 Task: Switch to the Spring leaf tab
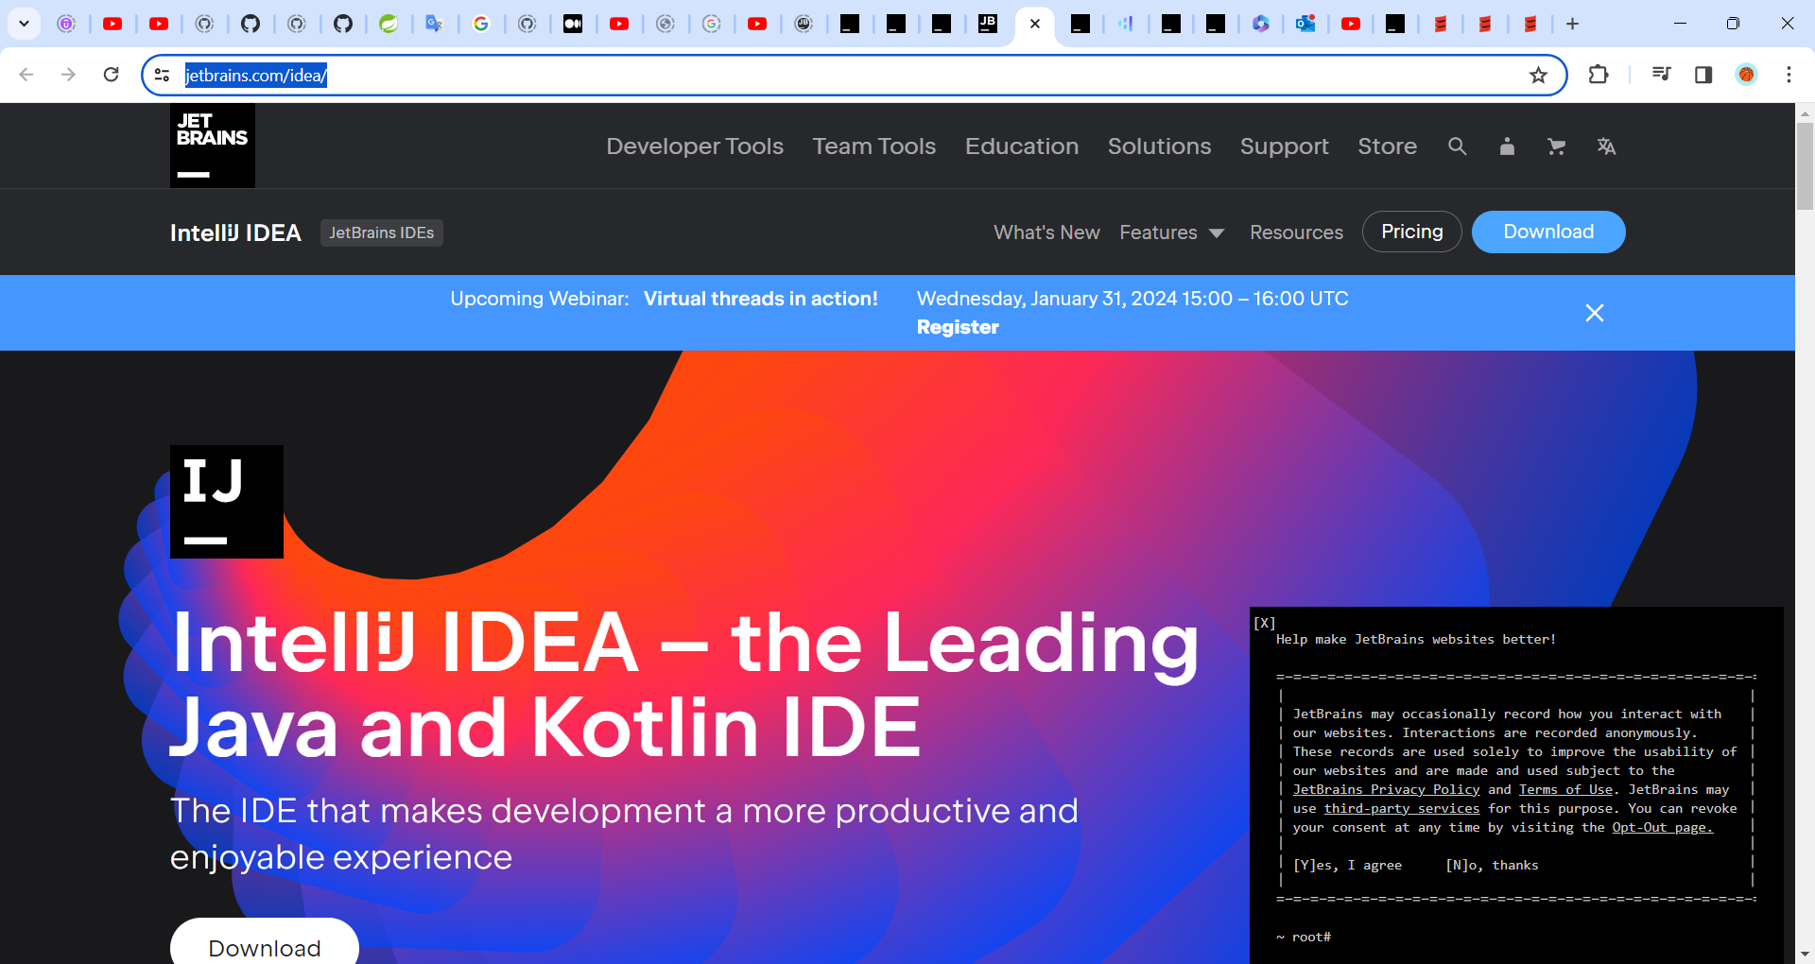click(389, 24)
